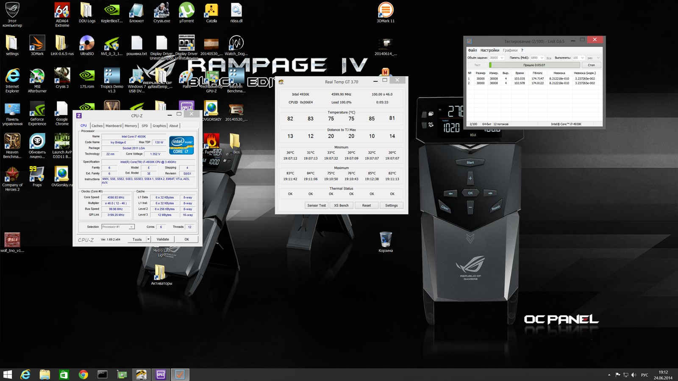
Task: Open the Fraps desktop shortcut
Action: [x=37, y=177]
